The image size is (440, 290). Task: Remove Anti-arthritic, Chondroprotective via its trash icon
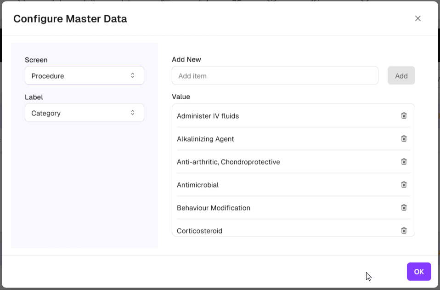[x=404, y=162]
